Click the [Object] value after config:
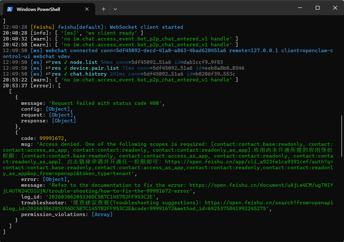 (58, 109)
